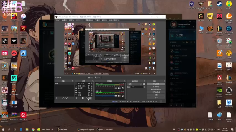Open the WeGame desktop icon
236x132 pixels.
coord(201,17)
